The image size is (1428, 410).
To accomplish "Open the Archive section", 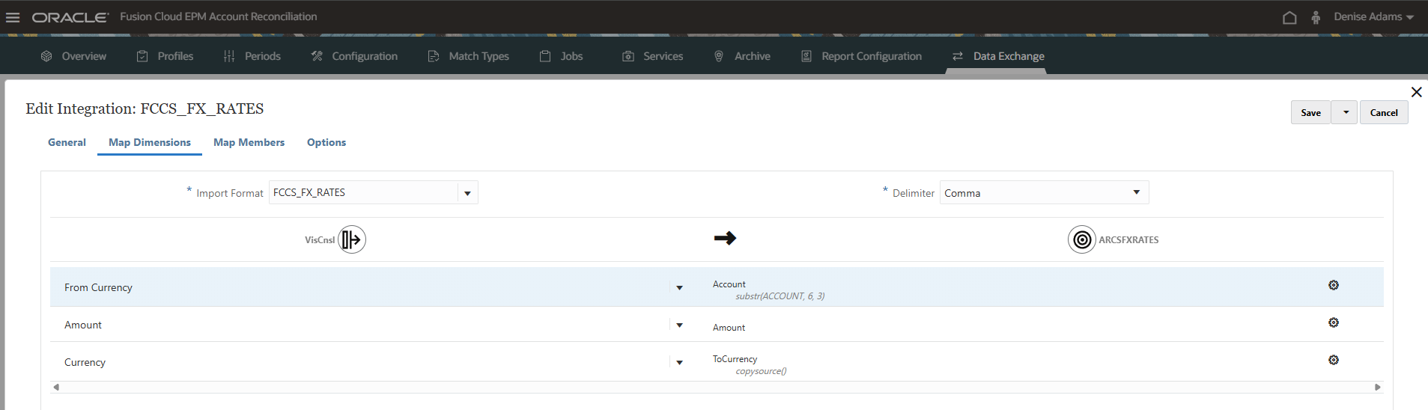I will click(x=741, y=56).
